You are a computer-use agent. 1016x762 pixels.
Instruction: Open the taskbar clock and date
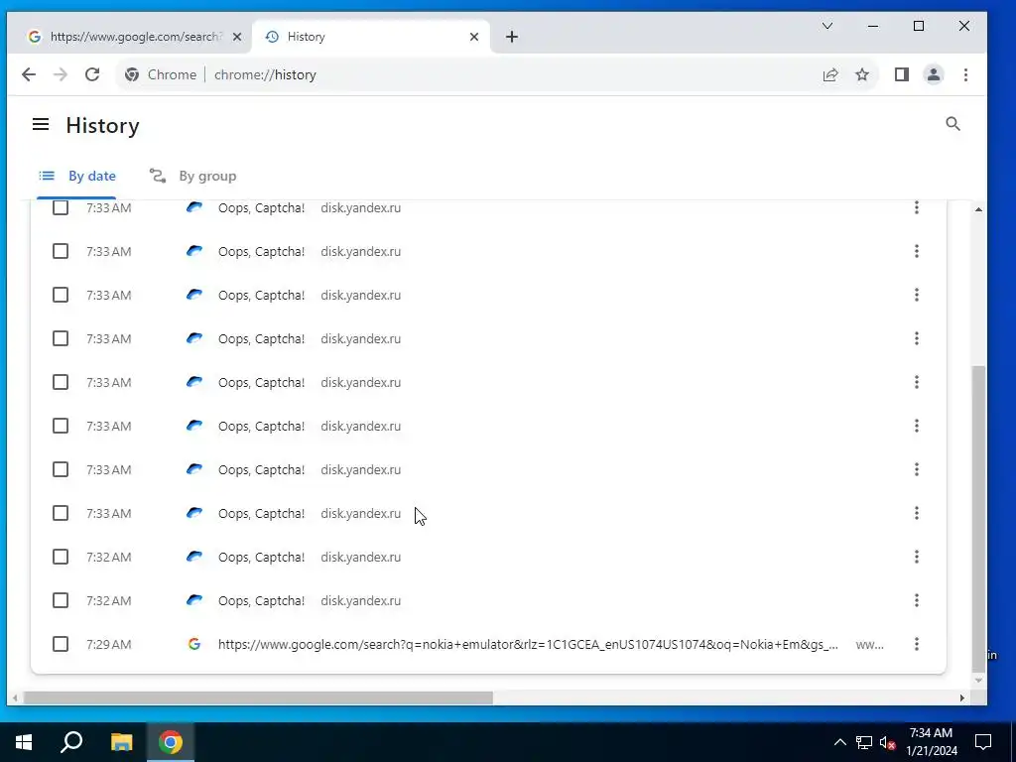click(931, 742)
